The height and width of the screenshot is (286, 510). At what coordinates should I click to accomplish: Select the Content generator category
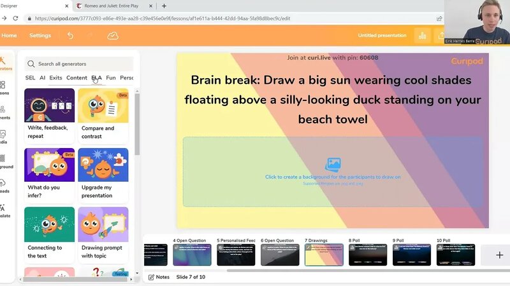click(x=76, y=78)
